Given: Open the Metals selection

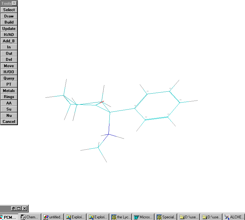Looking at the screenshot, I should click(x=9, y=91).
